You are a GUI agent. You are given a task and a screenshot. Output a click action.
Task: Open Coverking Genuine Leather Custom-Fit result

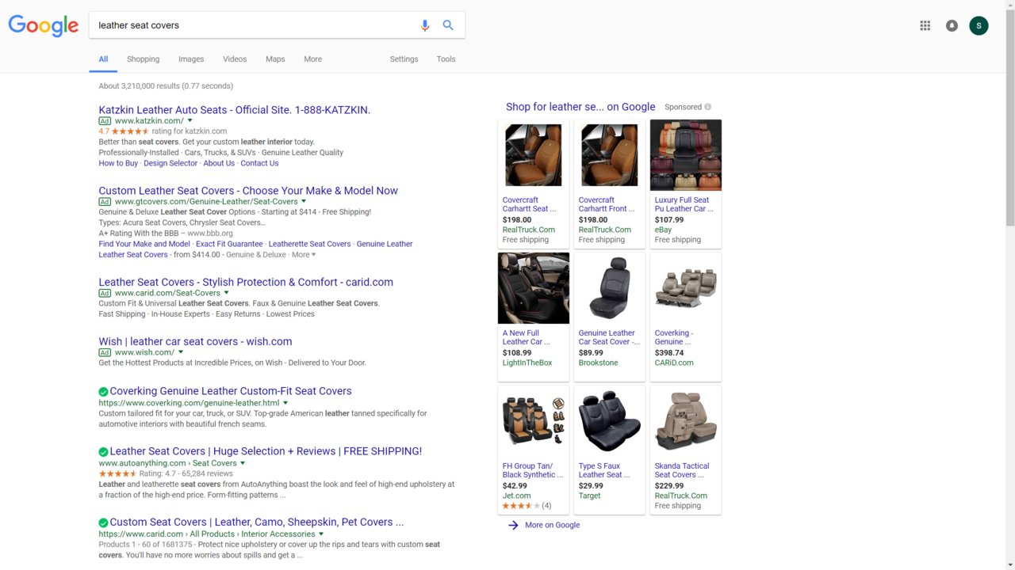[231, 391]
